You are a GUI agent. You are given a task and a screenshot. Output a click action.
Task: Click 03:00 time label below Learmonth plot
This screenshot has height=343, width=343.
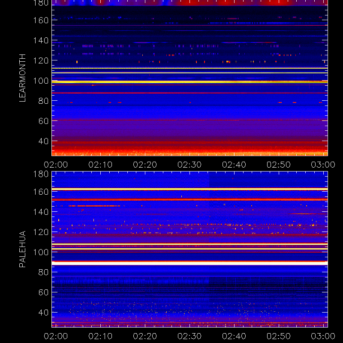tap(323, 165)
